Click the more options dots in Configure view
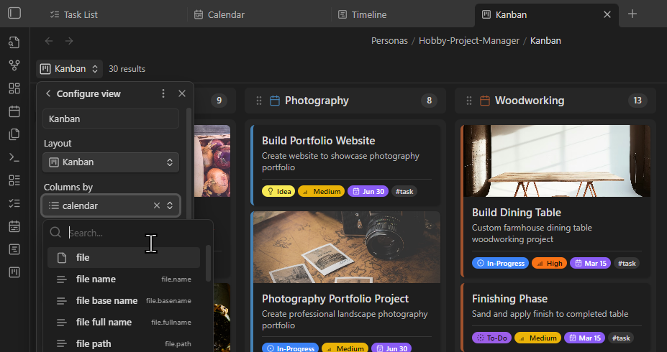The height and width of the screenshot is (352, 667). [163, 93]
